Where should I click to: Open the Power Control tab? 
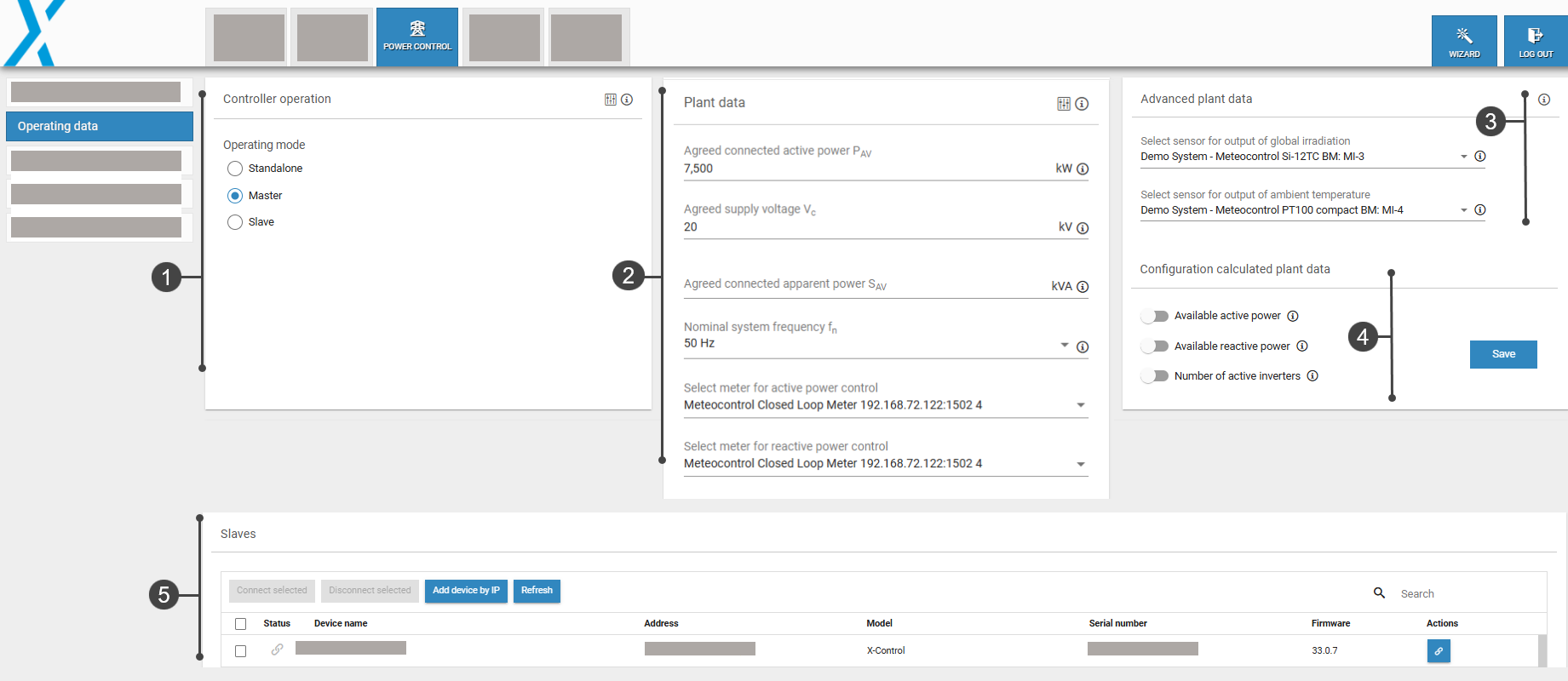(417, 37)
